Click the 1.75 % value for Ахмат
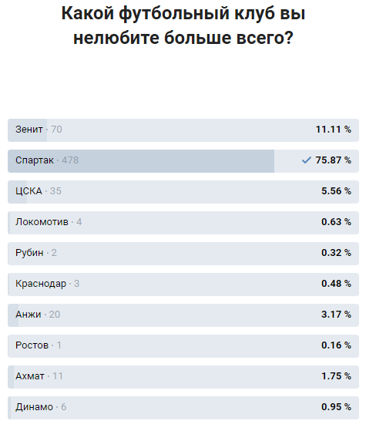This screenshot has height=431, width=366. (336, 375)
